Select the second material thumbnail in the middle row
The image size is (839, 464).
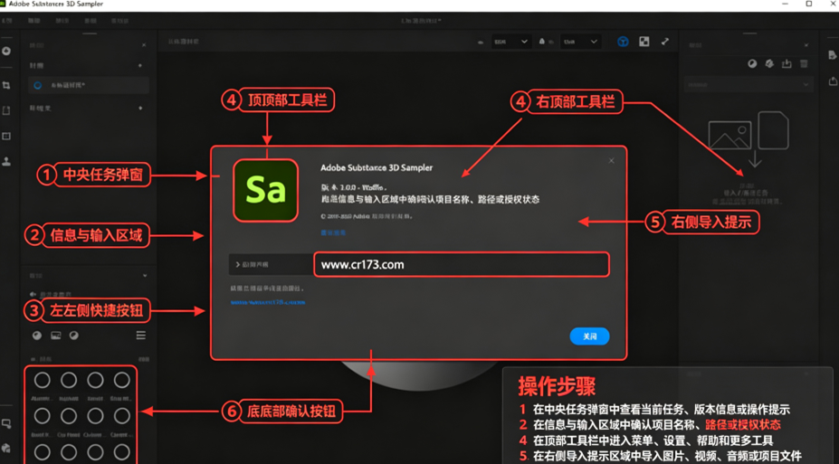pyautogui.click(x=69, y=416)
